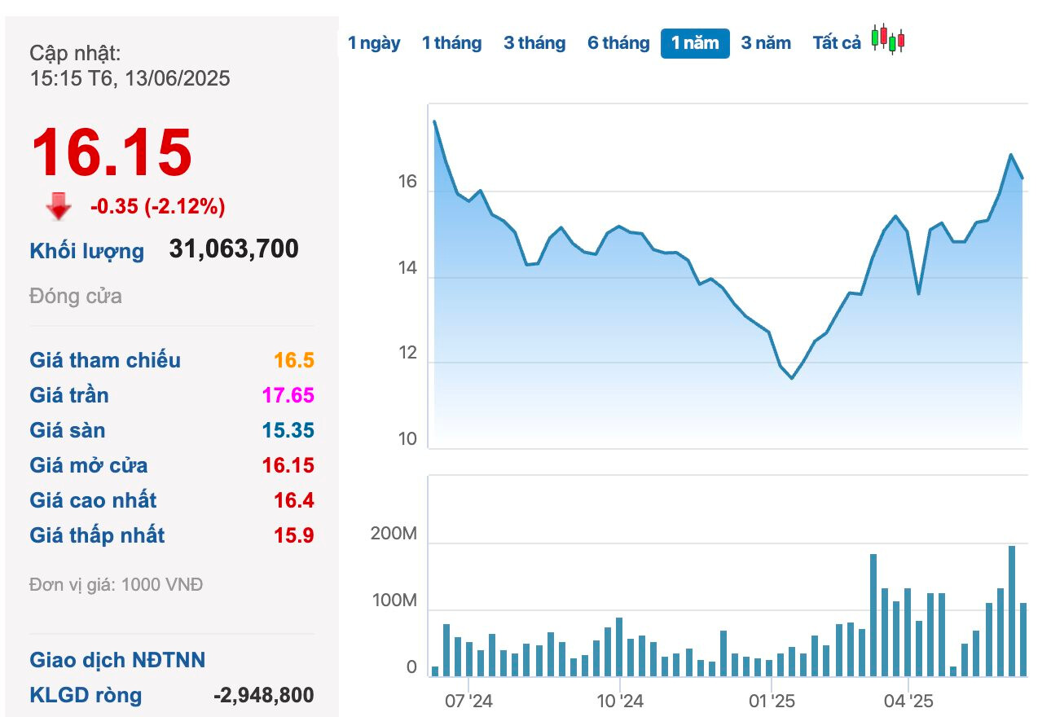The height and width of the screenshot is (717, 1051).
Task: Select the active 1 năm tab
Action: pyautogui.click(x=695, y=43)
